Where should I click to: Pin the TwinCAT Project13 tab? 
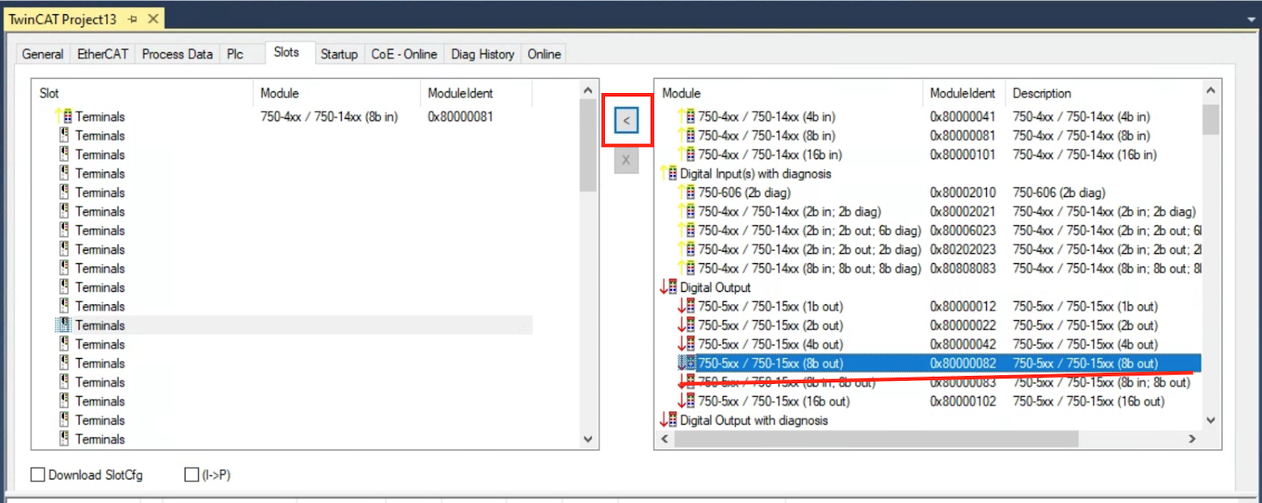point(133,19)
